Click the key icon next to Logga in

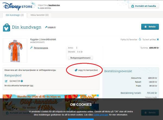point(46,27)
